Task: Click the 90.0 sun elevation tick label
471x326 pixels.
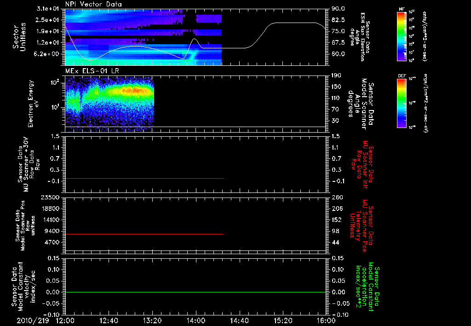Action: coord(338,9)
